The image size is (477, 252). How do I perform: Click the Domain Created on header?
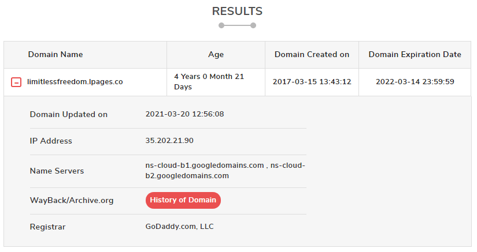[x=312, y=54]
